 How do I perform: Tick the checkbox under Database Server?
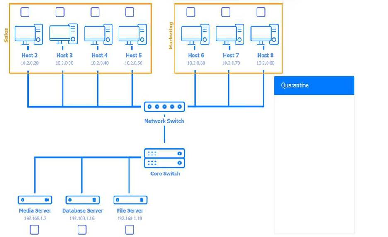tap(82, 230)
